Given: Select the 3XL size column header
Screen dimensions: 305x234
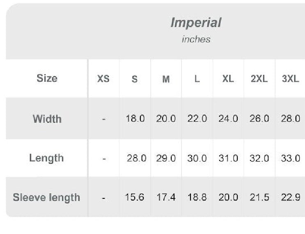Looking at the screenshot, I should [x=290, y=79].
